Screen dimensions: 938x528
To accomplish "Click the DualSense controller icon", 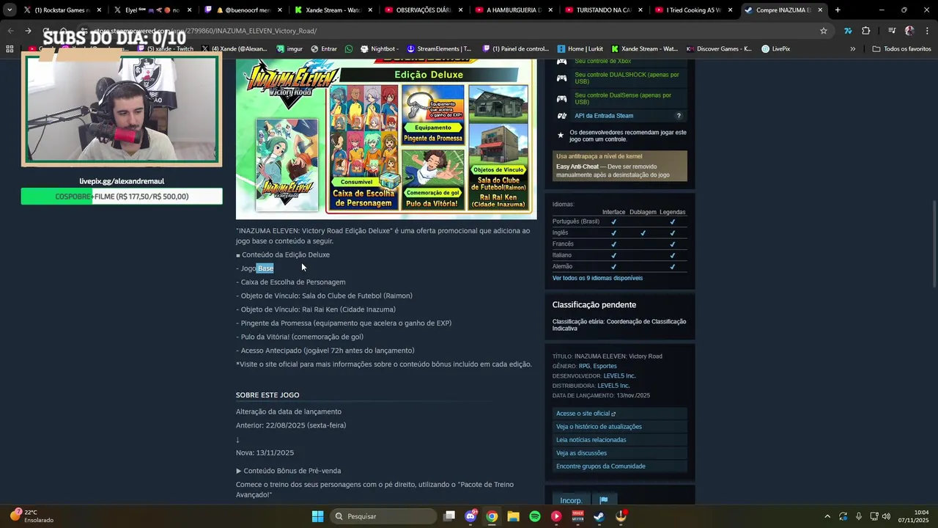I will point(561,98).
